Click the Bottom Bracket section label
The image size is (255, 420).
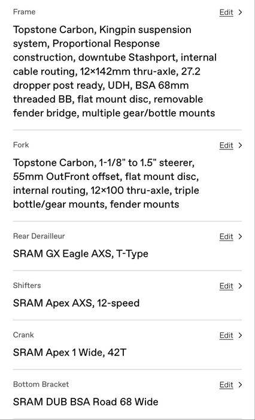pos(41,385)
